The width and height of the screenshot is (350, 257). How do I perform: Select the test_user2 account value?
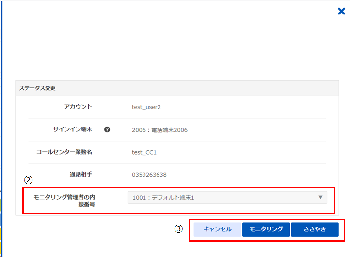pyautogui.click(x=146, y=107)
